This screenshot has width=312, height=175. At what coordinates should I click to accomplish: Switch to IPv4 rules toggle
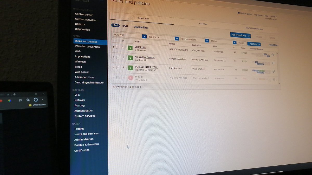pos(115,25)
